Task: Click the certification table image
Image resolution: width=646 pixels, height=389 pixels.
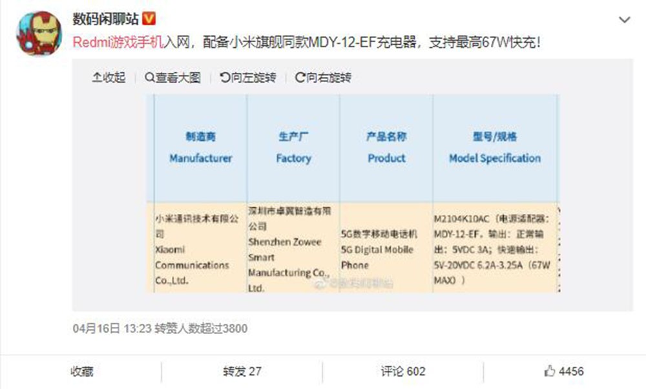Action: click(x=353, y=194)
